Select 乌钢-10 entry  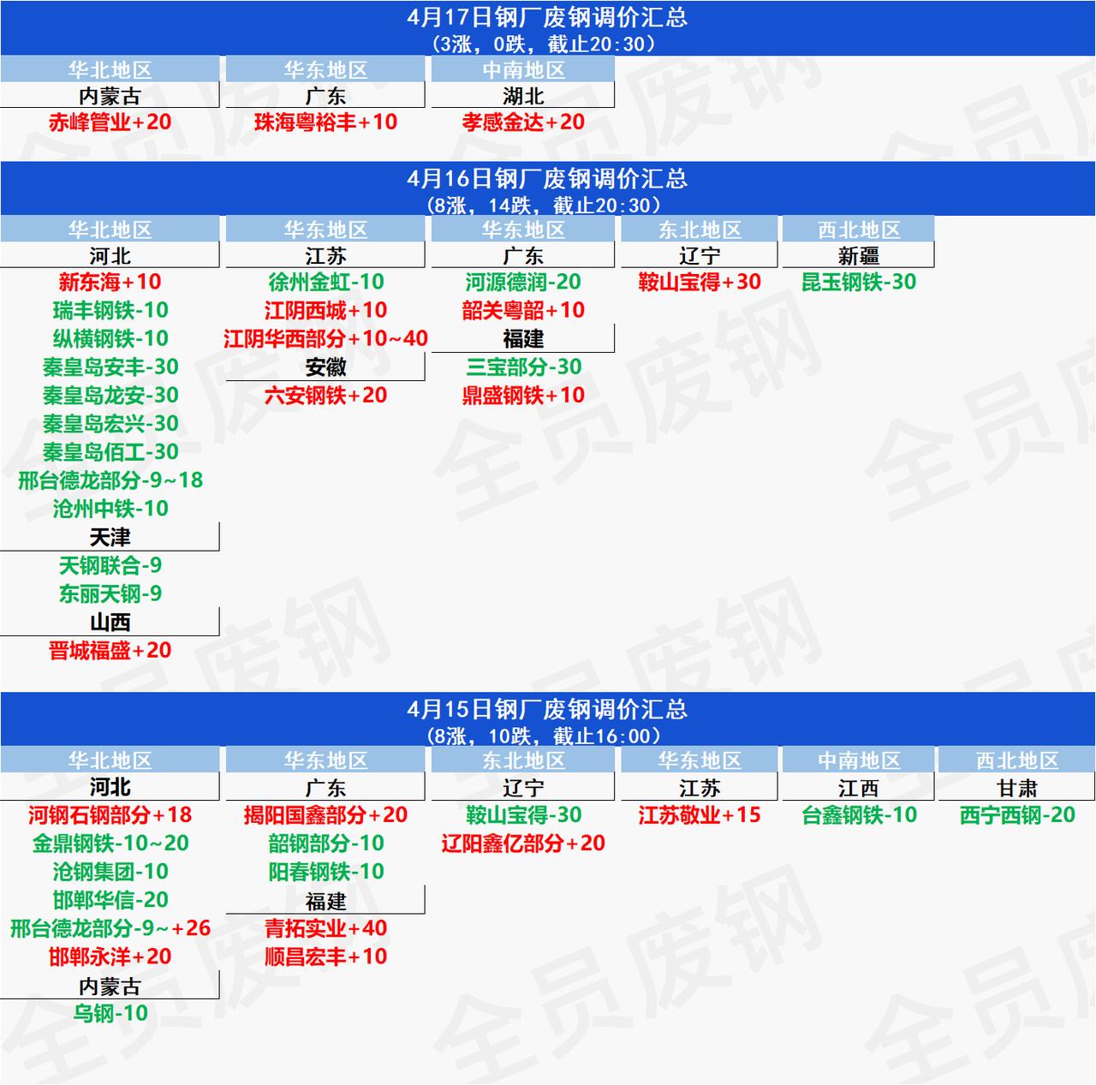110,1013
